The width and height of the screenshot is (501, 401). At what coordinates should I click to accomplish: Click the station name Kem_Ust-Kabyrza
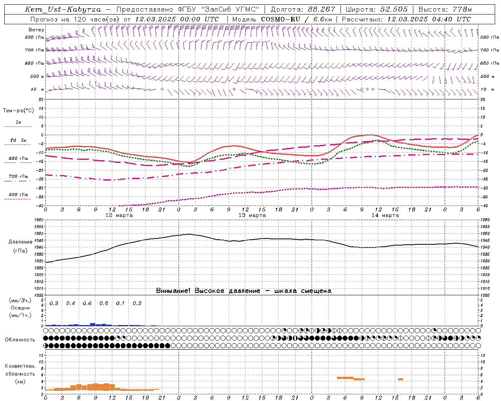tap(63, 9)
